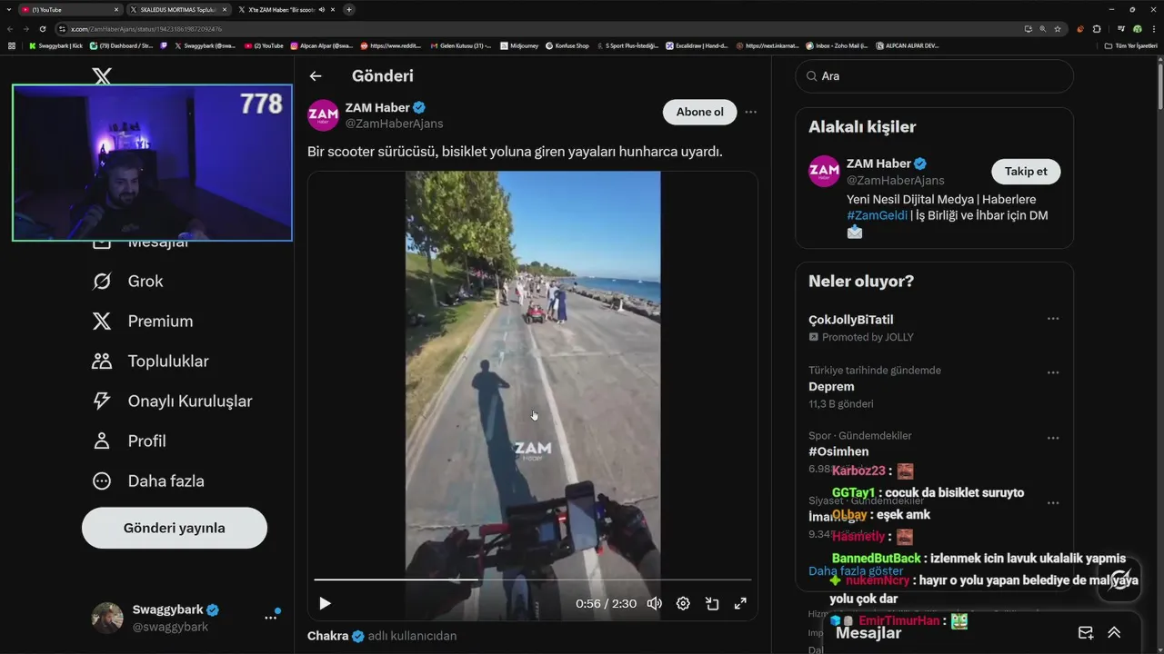Go back with the Gönderi arrow

316,76
